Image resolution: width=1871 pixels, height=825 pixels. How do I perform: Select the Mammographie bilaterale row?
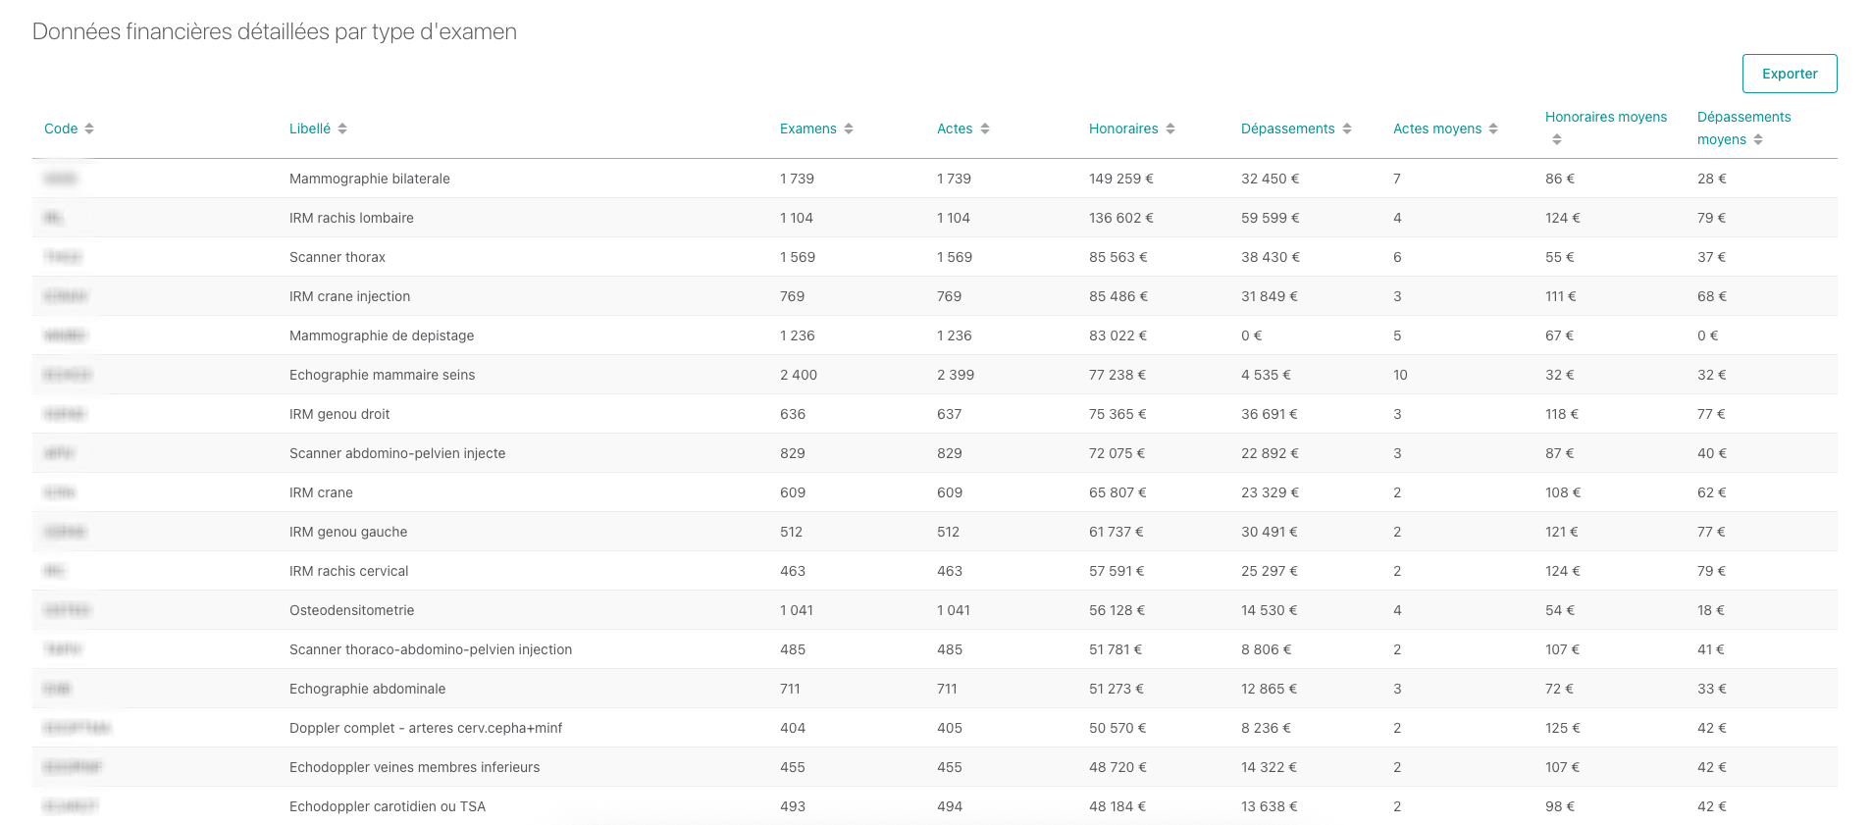[369, 179]
